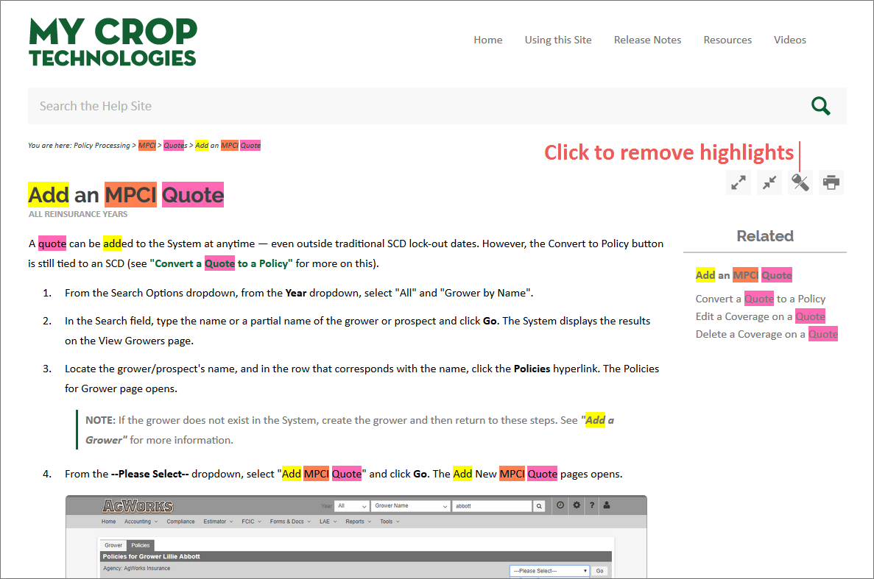Open Related link Add an MPCI Quote

click(x=744, y=275)
